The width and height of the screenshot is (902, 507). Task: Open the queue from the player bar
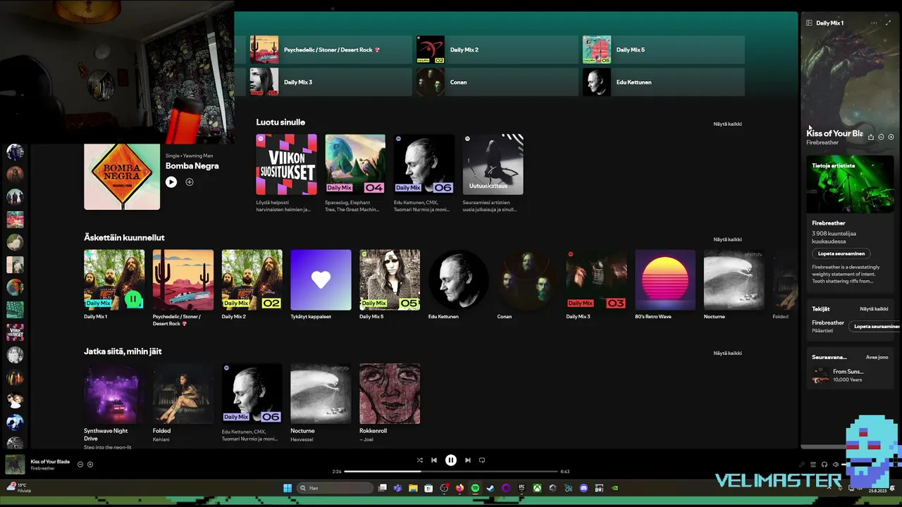tap(813, 465)
